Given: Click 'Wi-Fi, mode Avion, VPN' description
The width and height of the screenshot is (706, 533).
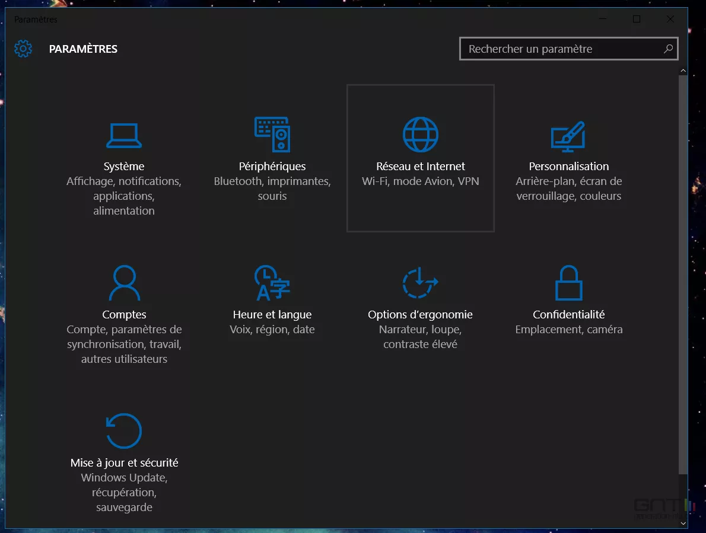Looking at the screenshot, I should (x=421, y=181).
